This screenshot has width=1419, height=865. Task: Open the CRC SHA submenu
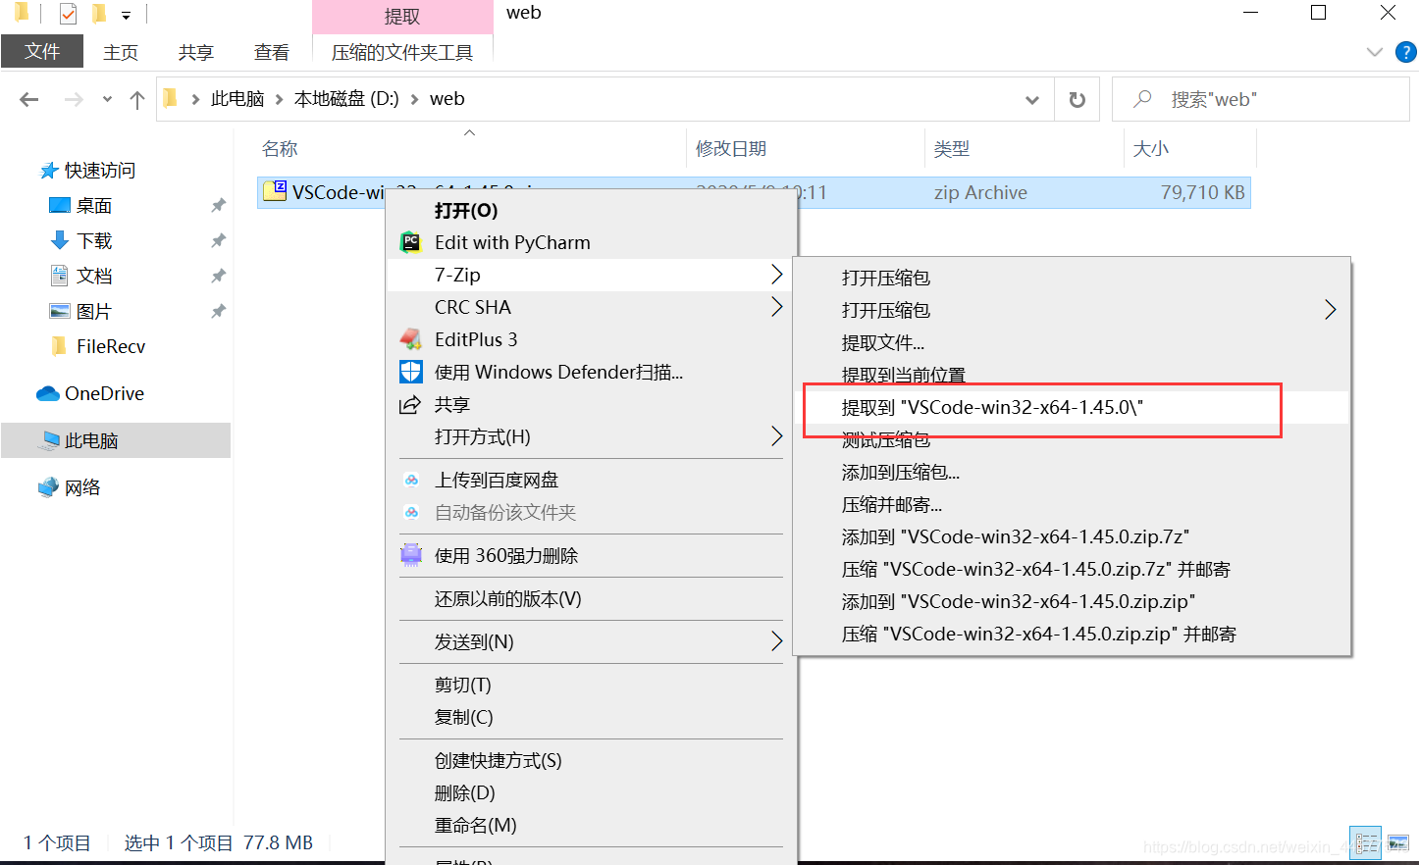click(x=593, y=307)
